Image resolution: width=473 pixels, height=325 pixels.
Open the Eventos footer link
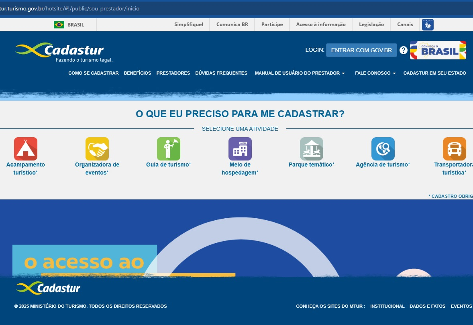pyautogui.click(x=461, y=306)
